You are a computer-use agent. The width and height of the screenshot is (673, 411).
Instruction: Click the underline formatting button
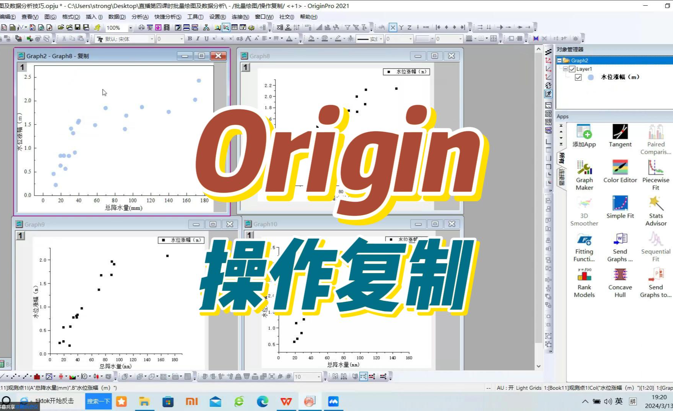click(206, 38)
